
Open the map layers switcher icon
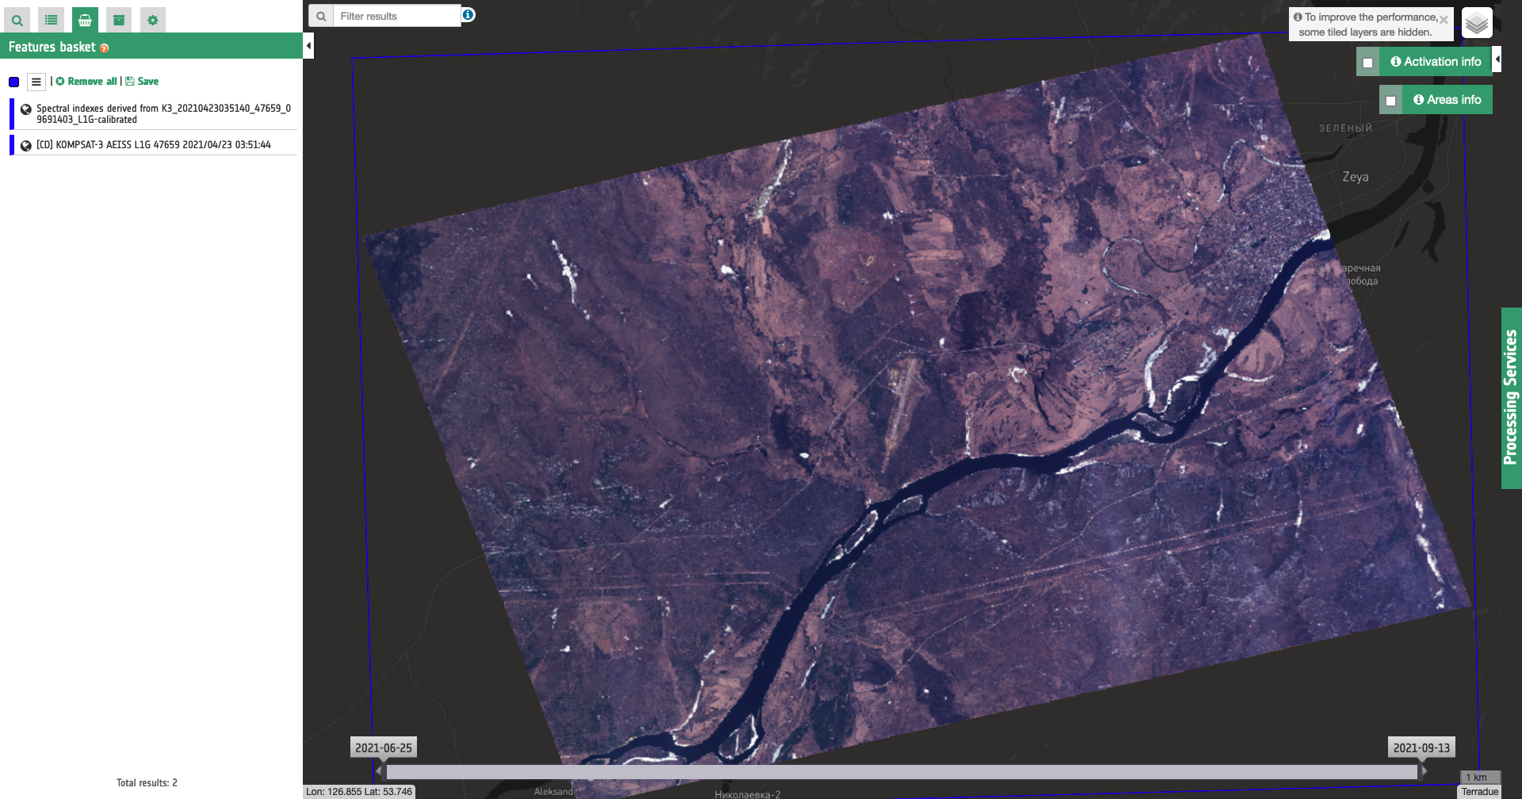tap(1477, 24)
